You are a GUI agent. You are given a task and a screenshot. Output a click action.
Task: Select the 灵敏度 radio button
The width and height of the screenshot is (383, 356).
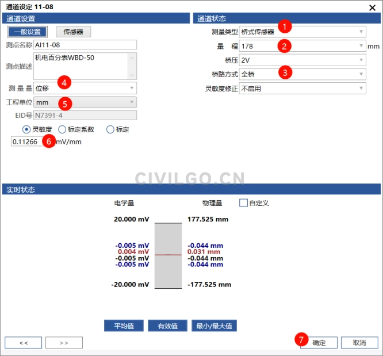coord(26,129)
